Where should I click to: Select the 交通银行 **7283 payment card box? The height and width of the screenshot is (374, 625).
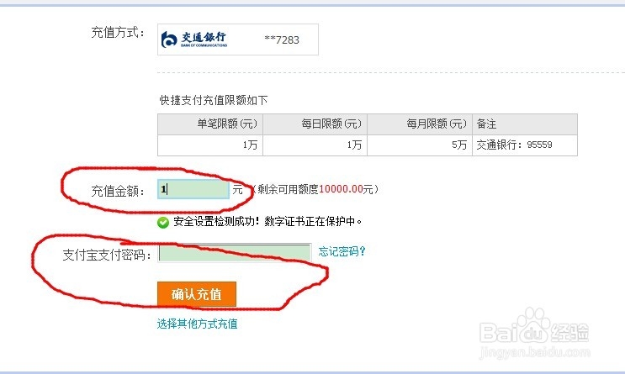click(238, 40)
